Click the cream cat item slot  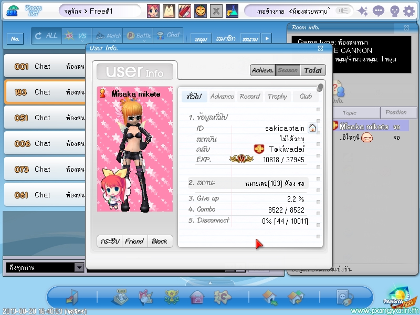click(169, 11)
